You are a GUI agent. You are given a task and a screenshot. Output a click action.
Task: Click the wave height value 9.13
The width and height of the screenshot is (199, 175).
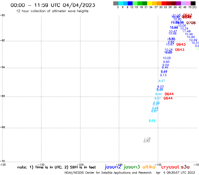click(163, 75)
